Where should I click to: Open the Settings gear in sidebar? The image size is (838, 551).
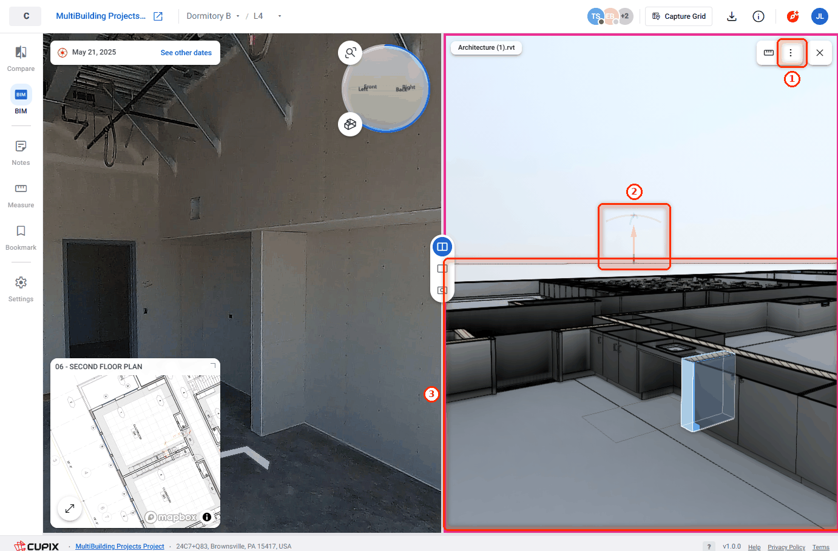(x=21, y=289)
